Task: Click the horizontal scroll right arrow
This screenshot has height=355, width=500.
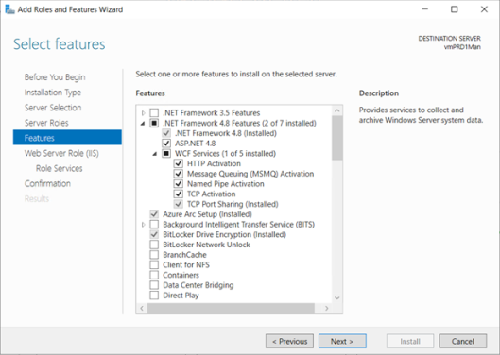Action: 326,308
